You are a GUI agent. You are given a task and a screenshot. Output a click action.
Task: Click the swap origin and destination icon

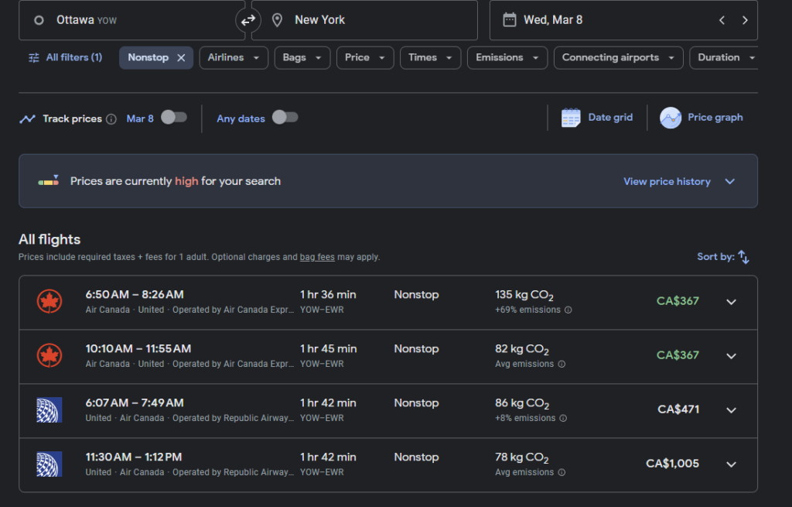pyautogui.click(x=247, y=20)
